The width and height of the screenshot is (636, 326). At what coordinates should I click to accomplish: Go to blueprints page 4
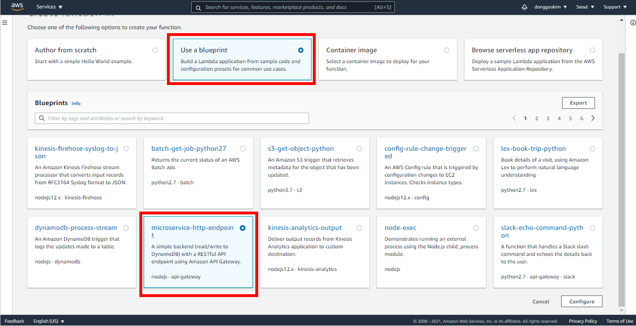coord(559,119)
